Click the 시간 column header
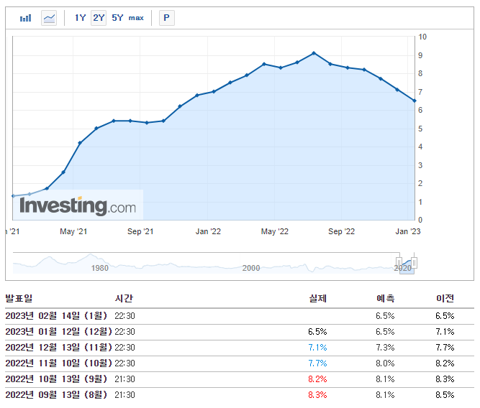The height and width of the screenshot is (408, 480). point(124,298)
